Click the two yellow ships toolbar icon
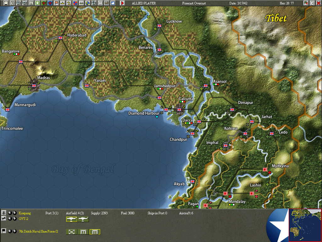The image size is (322, 242). pos(69,3)
